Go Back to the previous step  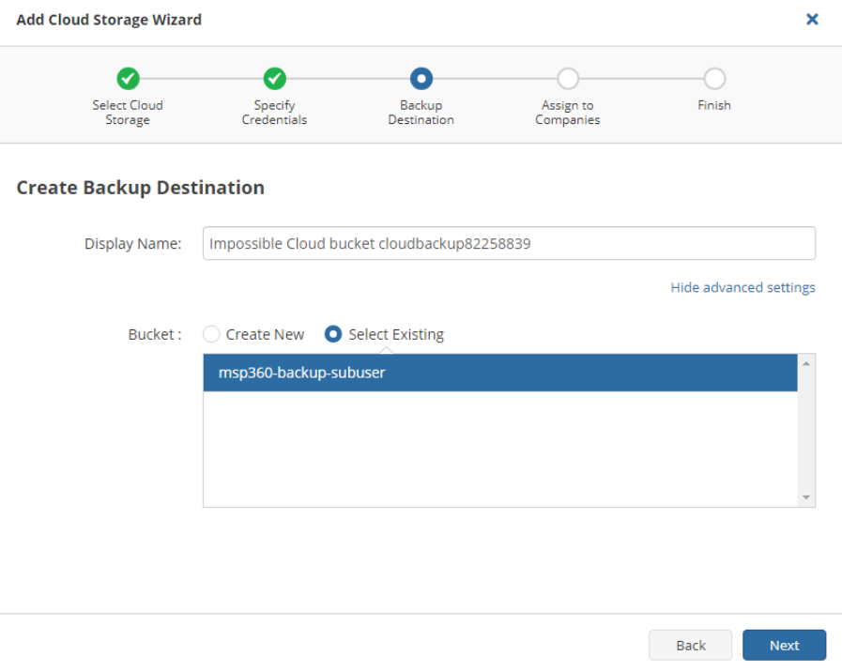691,646
